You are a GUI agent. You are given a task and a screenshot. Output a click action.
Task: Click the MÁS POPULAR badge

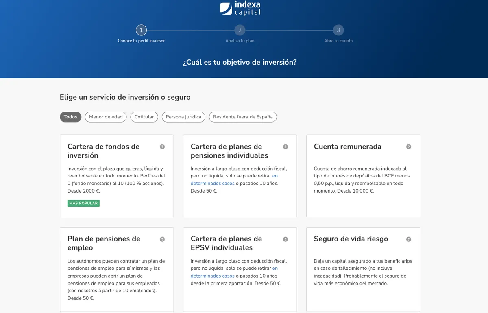[83, 203]
